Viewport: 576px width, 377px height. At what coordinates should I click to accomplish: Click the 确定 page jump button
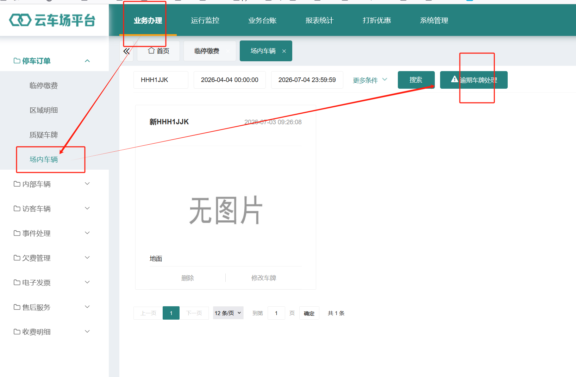(309, 313)
